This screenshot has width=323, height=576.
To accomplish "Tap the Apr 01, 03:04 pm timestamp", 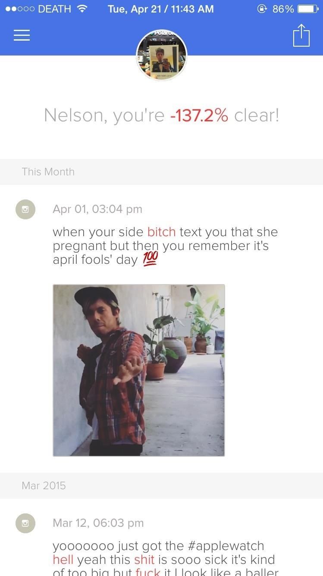I will [x=97, y=209].
